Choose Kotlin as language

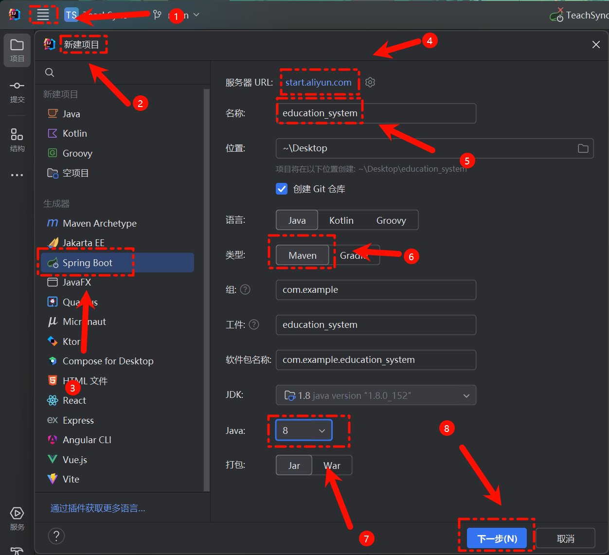(341, 220)
